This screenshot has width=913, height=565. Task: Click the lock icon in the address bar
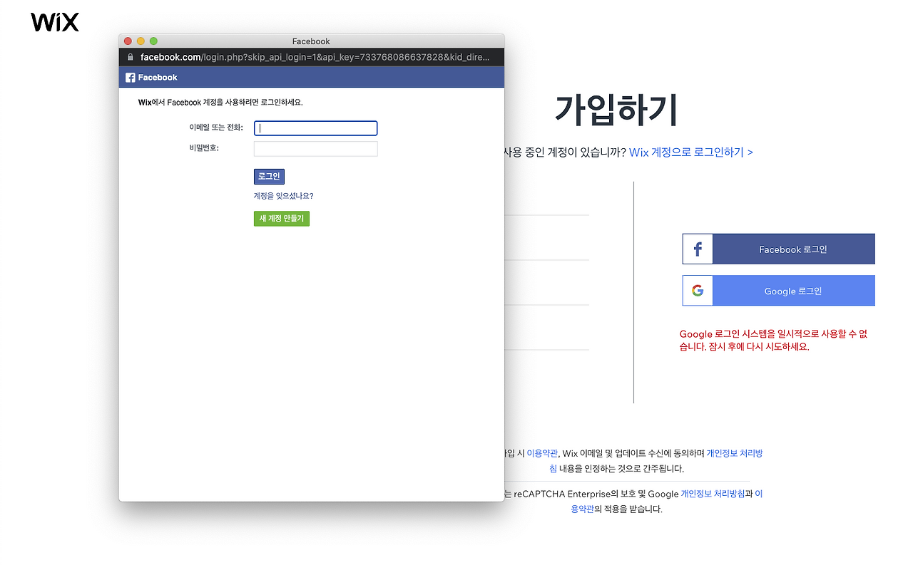point(131,57)
